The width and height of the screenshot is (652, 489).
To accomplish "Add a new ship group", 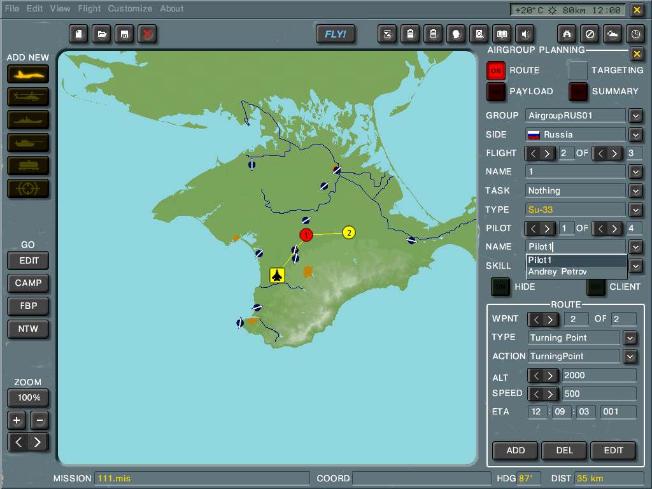I will pyautogui.click(x=28, y=120).
